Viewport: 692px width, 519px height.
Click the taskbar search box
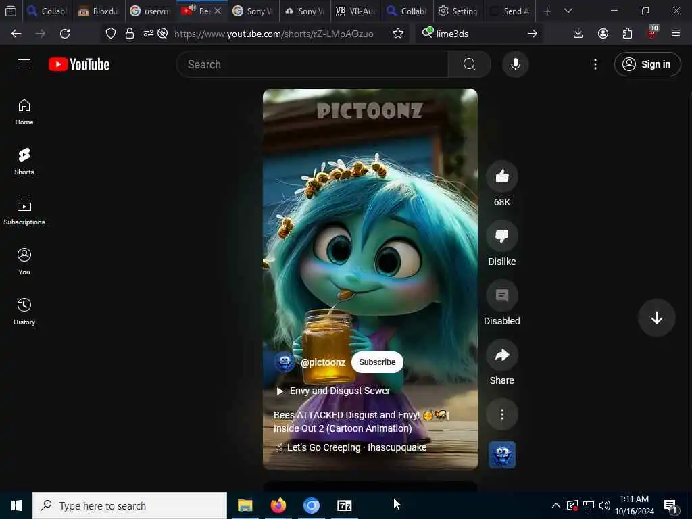130,505
